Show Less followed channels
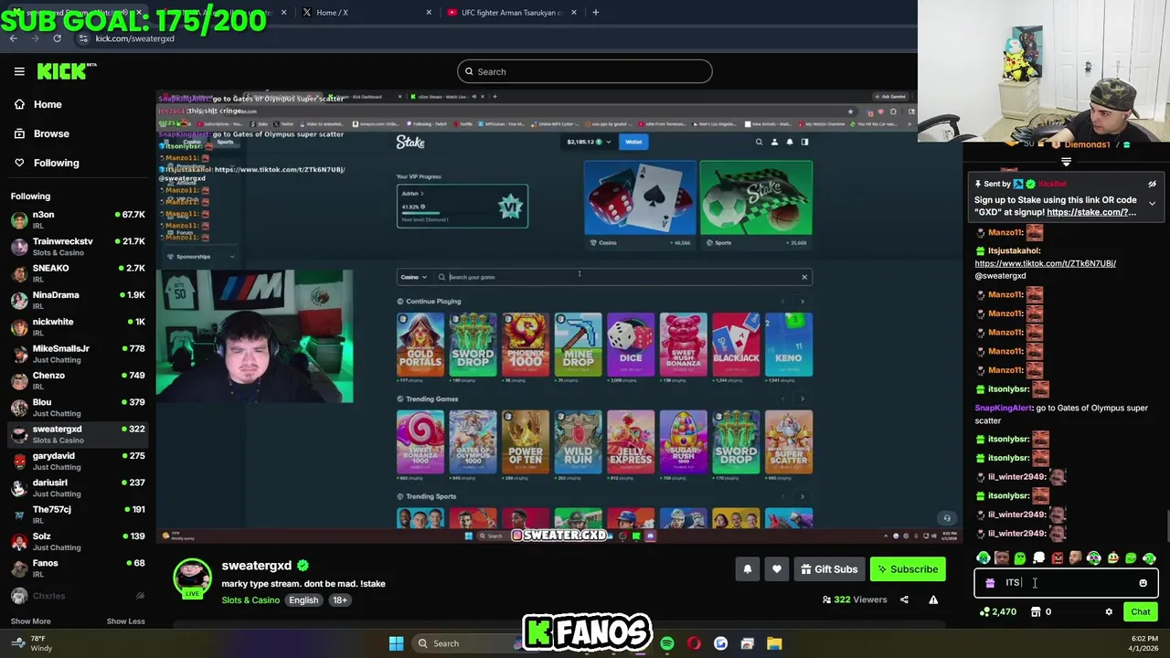This screenshot has height=658, width=1170. (x=125, y=621)
